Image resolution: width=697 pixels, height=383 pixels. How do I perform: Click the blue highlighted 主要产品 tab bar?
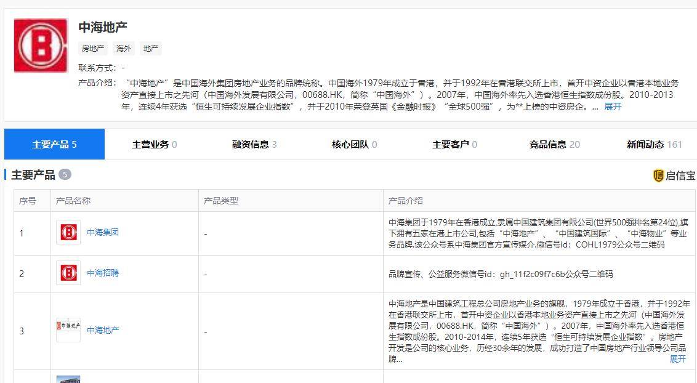coord(55,144)
